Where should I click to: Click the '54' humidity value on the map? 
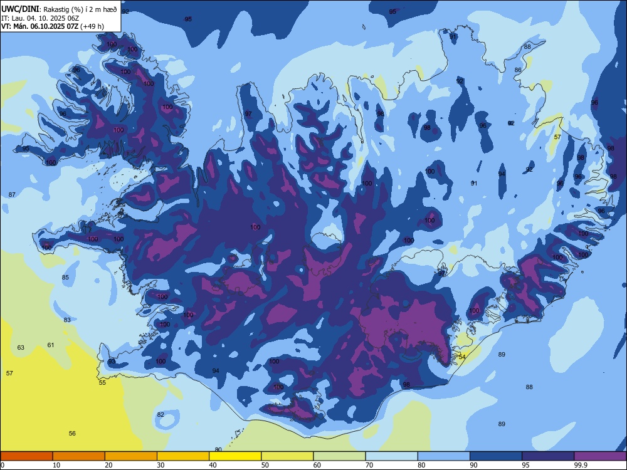tap(462, 357)
